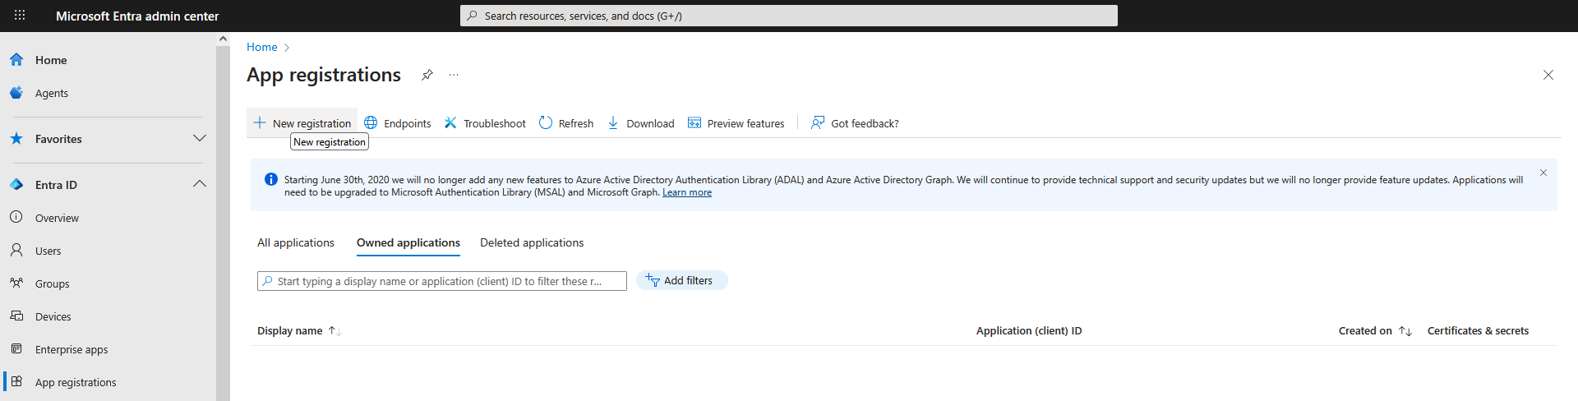
Task: Launch the Troubleshoot tool
Action: click(485, 123)
